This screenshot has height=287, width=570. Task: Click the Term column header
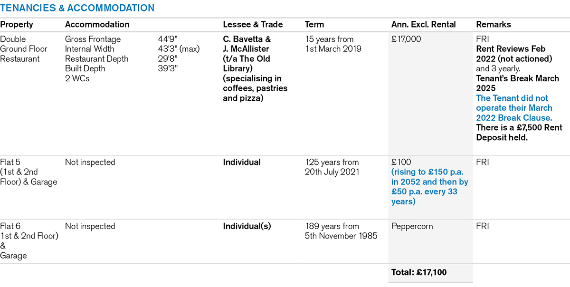point(314,25)
